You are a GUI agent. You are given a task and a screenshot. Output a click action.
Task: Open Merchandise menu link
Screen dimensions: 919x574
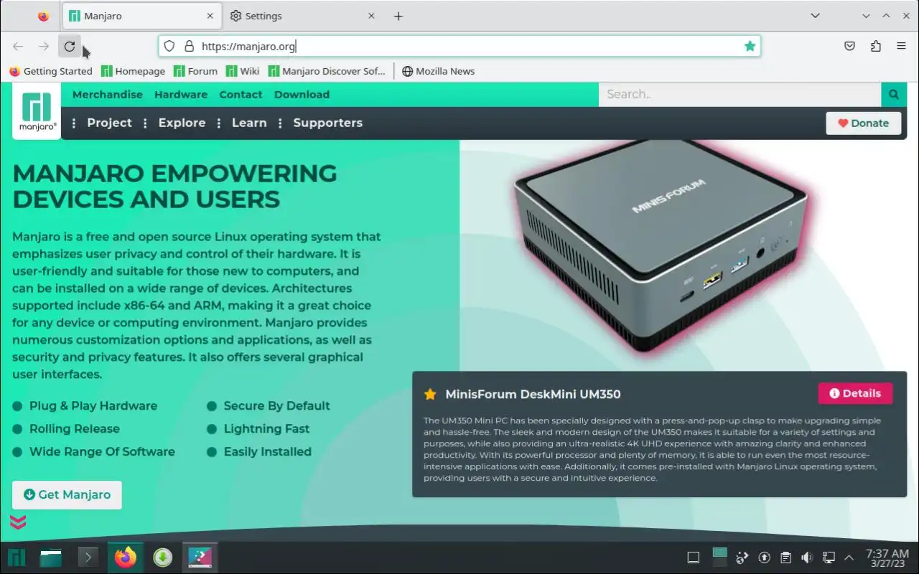108,95
